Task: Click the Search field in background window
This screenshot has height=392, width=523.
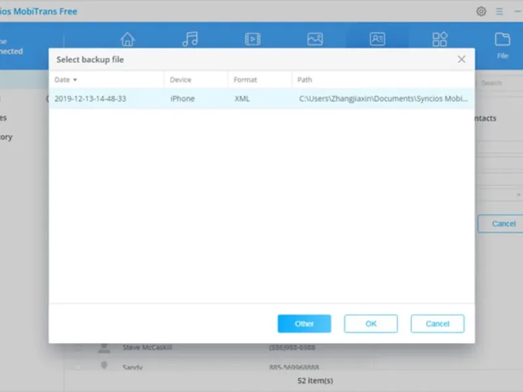Action: click(499, 83)
